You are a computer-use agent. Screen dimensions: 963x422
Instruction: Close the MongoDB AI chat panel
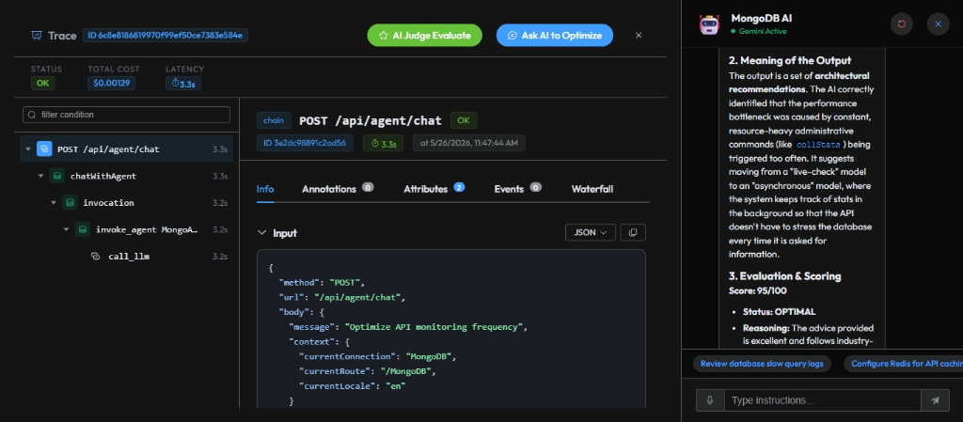pos(938,23)
